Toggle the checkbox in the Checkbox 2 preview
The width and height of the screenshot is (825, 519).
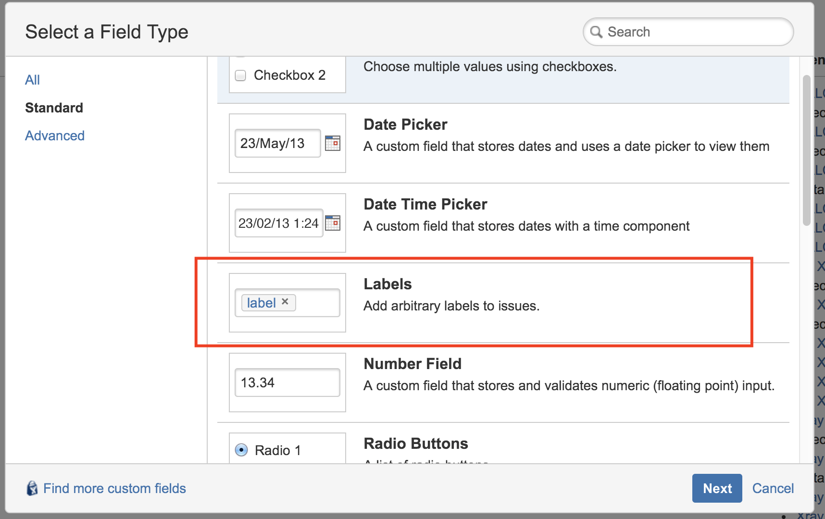(x=240, y=75)
